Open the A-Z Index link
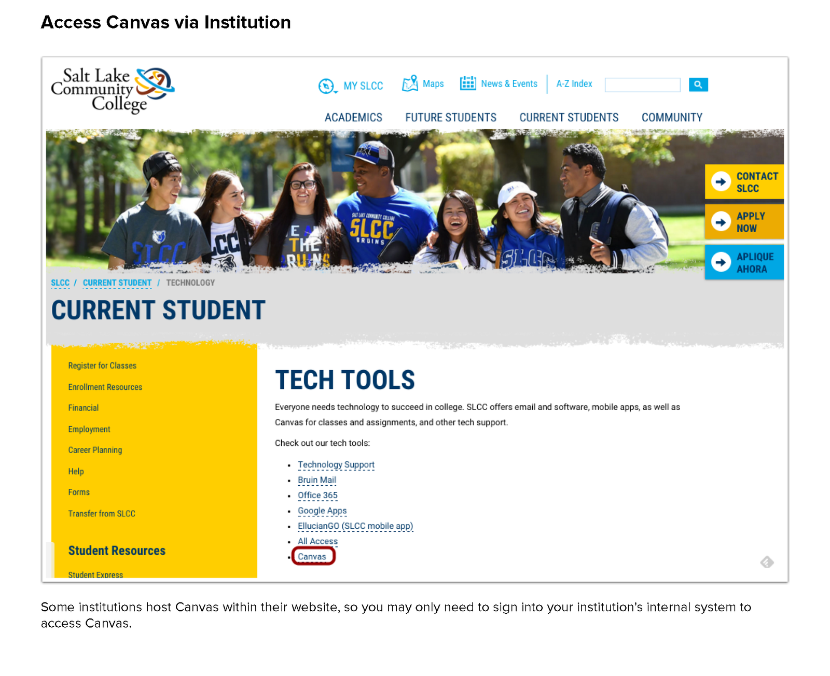 [x=574, y=83]
